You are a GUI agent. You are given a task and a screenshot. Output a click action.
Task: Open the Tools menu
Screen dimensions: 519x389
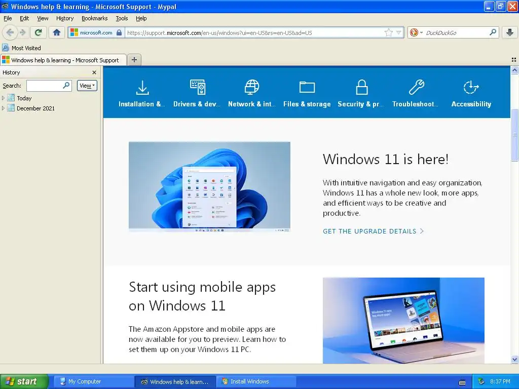click(122, 18)
